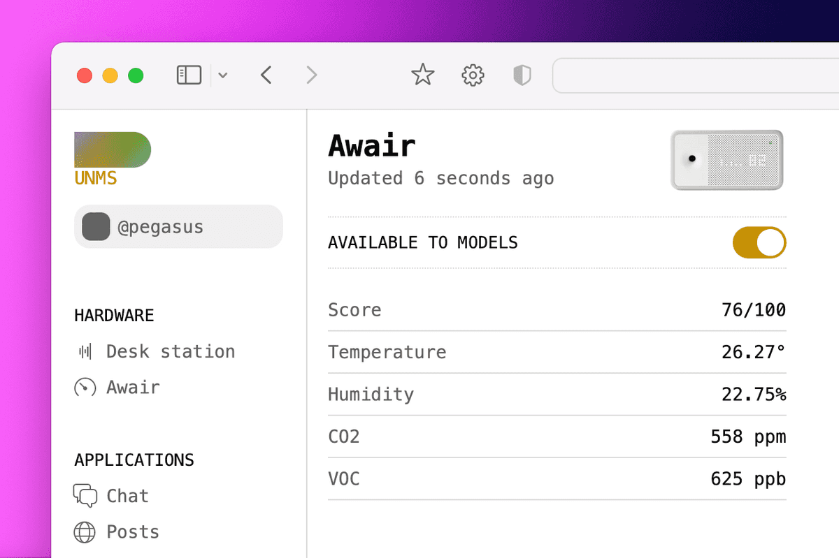Open the sidebar options dropdown chevron
This screenshot has width=839, height=558.
(222, 75)
